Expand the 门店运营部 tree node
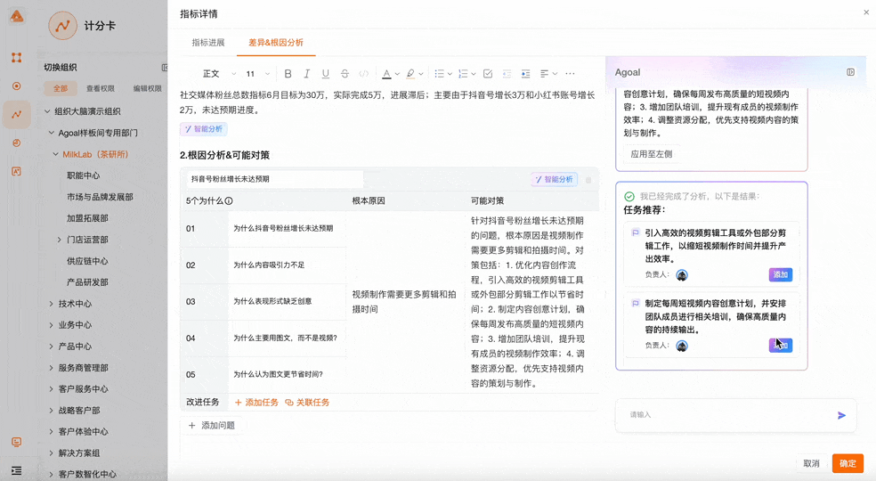Viewport: 876px width, 481px height. [60, 240]
